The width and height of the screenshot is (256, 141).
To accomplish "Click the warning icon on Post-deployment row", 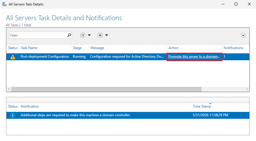I will click(12, 57).
